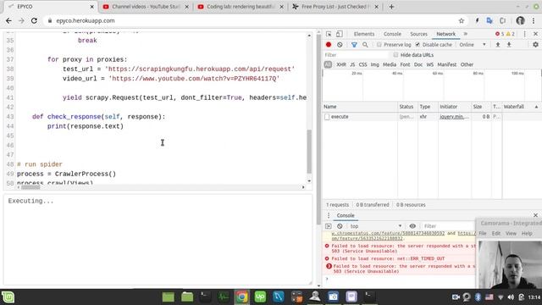The height and width of the screenshot is (305, 542).
Task: Toggle the device toolbar icon in DevTools
Action: click(339, 34)
